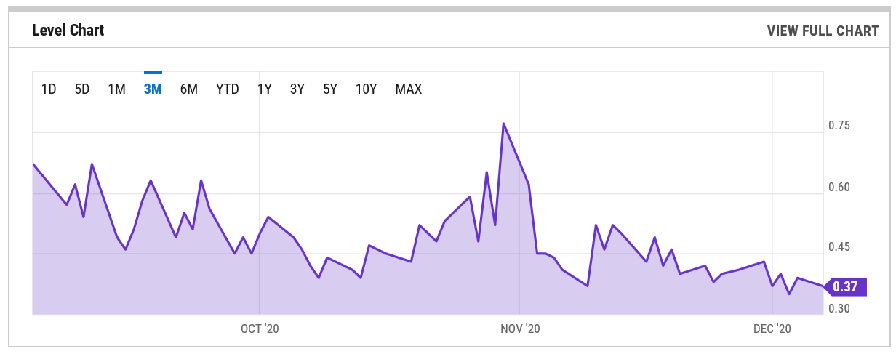The width and height of the screenshot is (896, 354).
Task: Switch chart to 6M range
Action: pyautogui.click(x=189, y=89)
